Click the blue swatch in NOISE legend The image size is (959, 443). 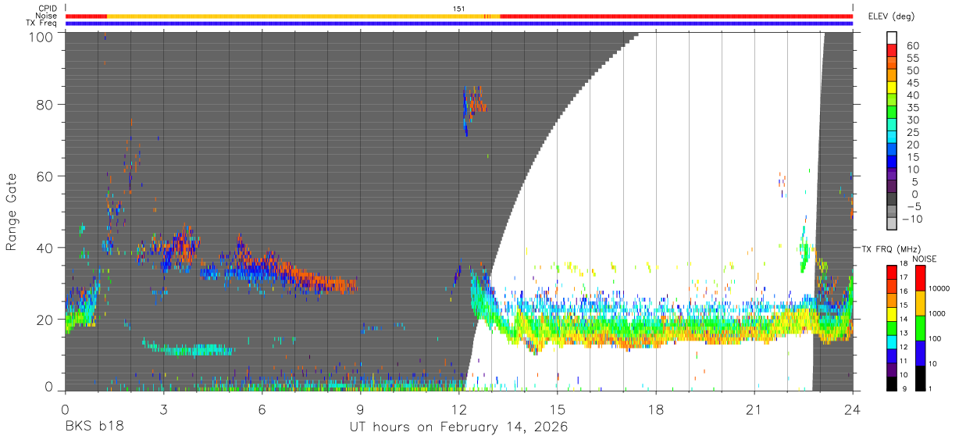point(918,353)
